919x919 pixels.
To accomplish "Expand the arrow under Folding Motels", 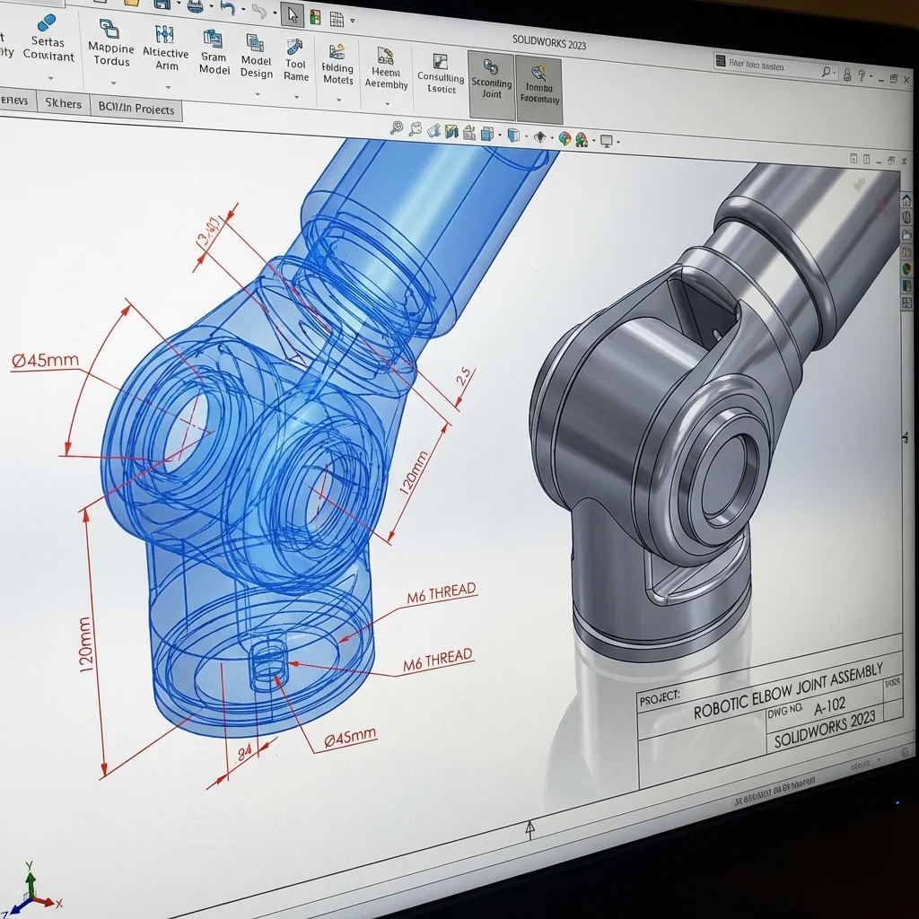I will (338, 101).
